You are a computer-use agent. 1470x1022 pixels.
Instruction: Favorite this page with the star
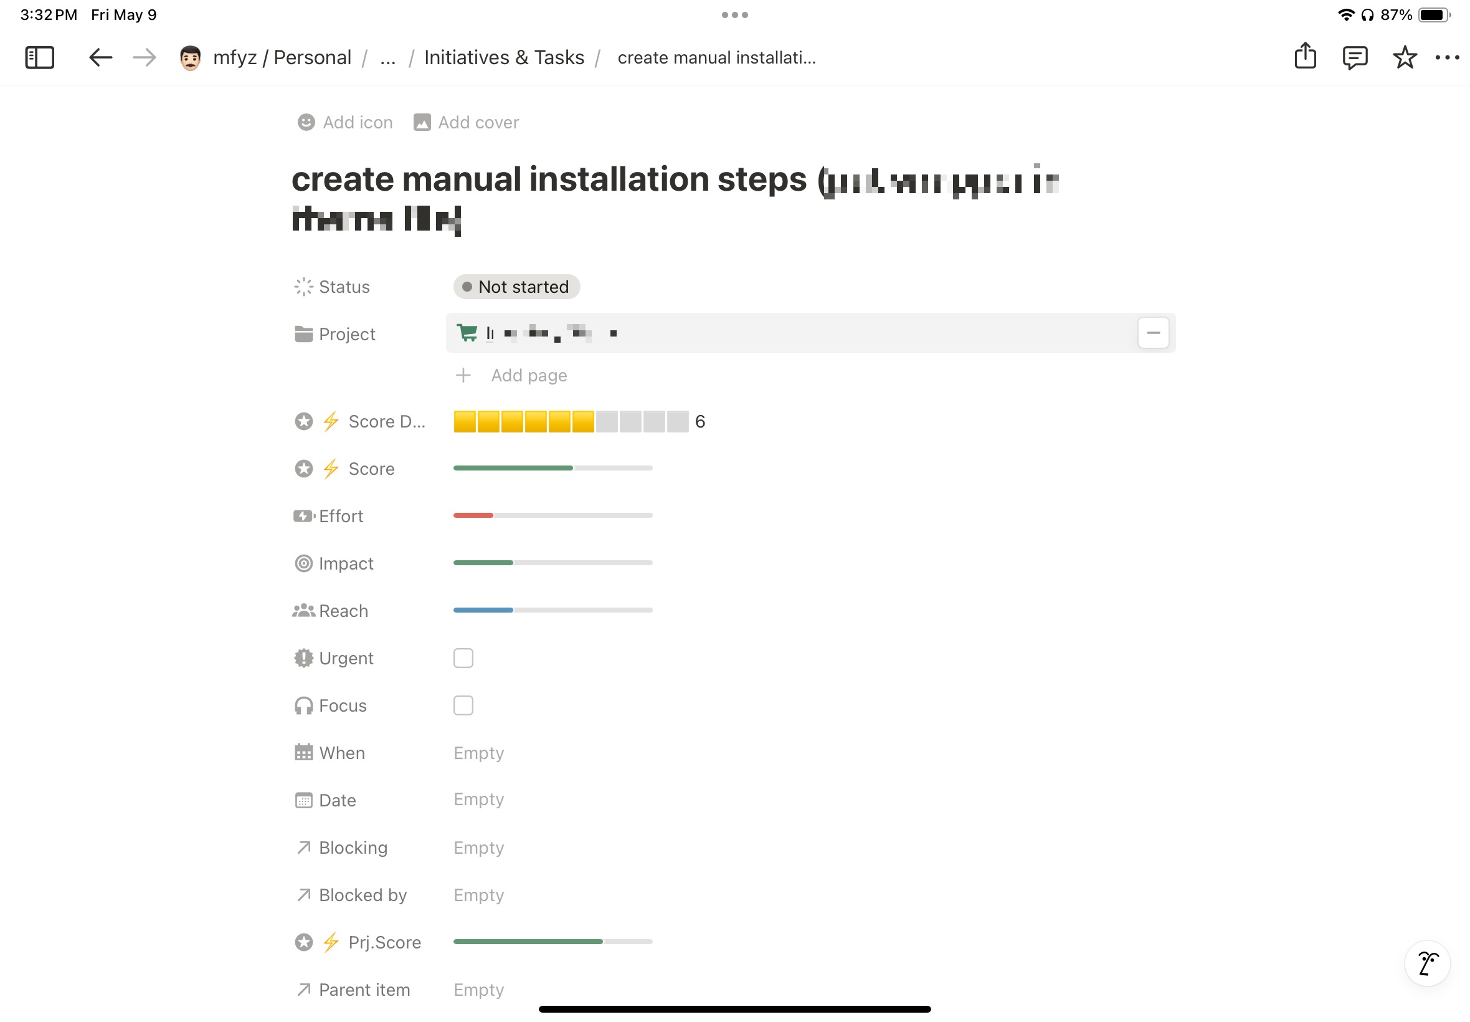pyautogui.click(x=1405, y=57)
